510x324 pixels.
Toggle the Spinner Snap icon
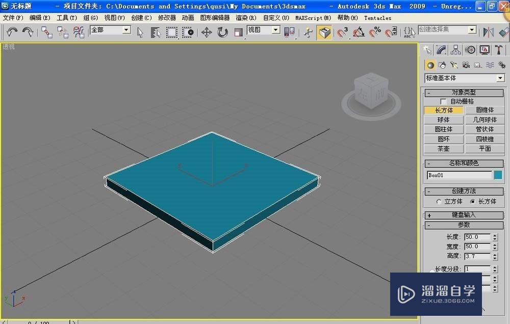[x=391, y=32]
